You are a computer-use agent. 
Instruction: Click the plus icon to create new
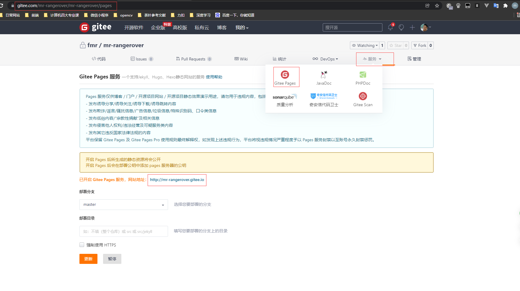pyautogui.click(x=412, y=27)
